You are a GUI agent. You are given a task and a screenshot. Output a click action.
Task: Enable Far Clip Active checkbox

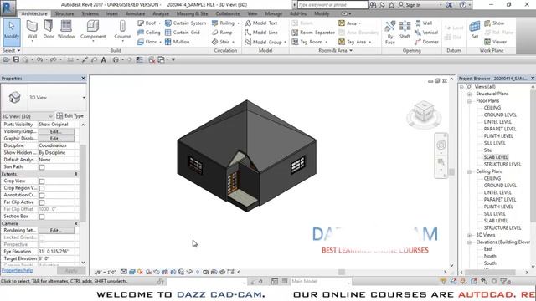(42, 202)
